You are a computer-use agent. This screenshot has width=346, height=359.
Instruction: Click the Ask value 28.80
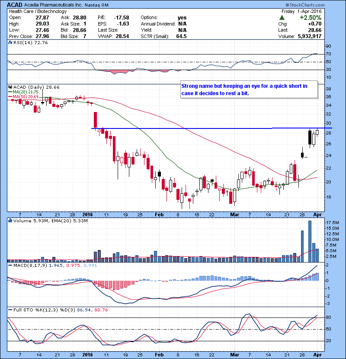point(80,18)
